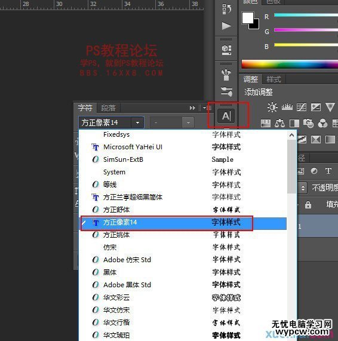Screen dimensions: 338x341
Task: Click the font list scroll-up arrow
Action: (291, 135)
